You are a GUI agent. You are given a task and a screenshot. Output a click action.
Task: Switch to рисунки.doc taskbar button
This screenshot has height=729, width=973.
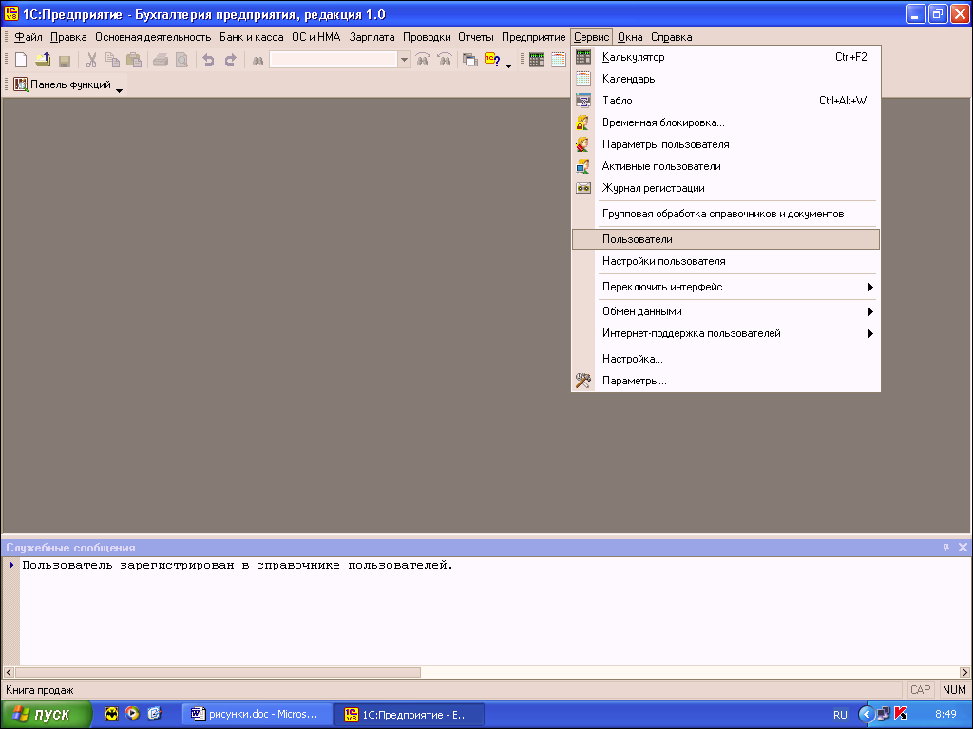(259, 714)
